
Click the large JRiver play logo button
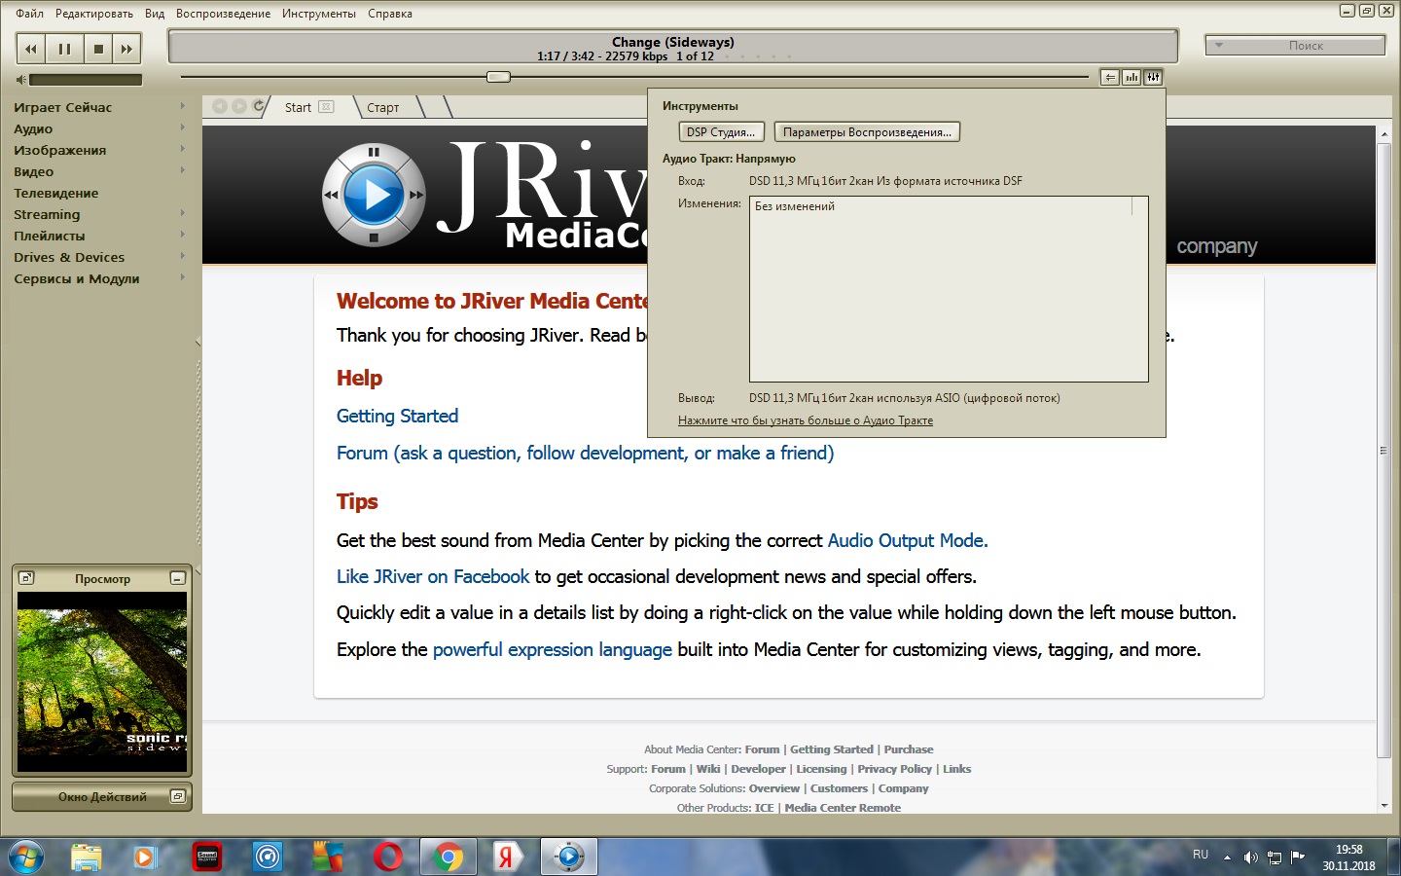pos(374,195)
